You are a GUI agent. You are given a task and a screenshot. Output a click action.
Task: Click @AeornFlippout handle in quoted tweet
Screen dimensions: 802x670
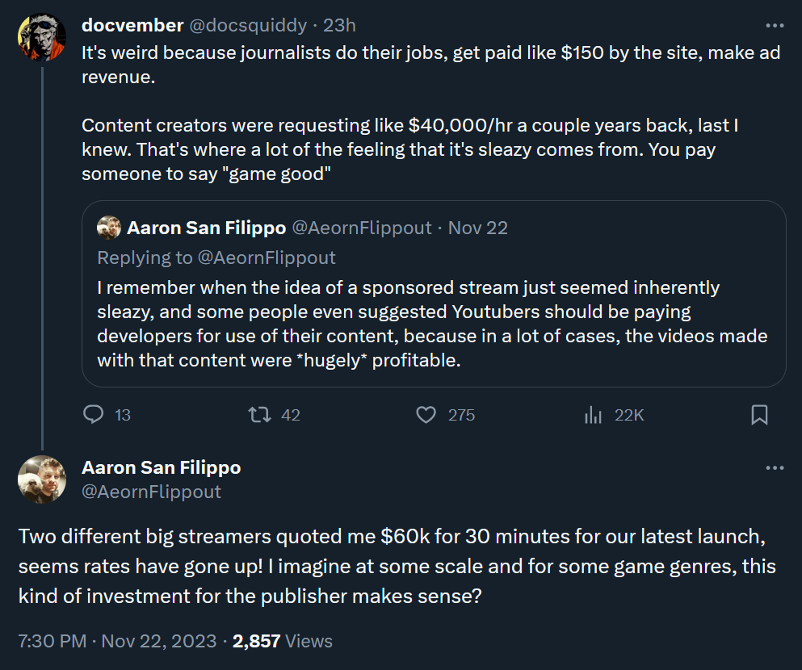click(362, 228)
